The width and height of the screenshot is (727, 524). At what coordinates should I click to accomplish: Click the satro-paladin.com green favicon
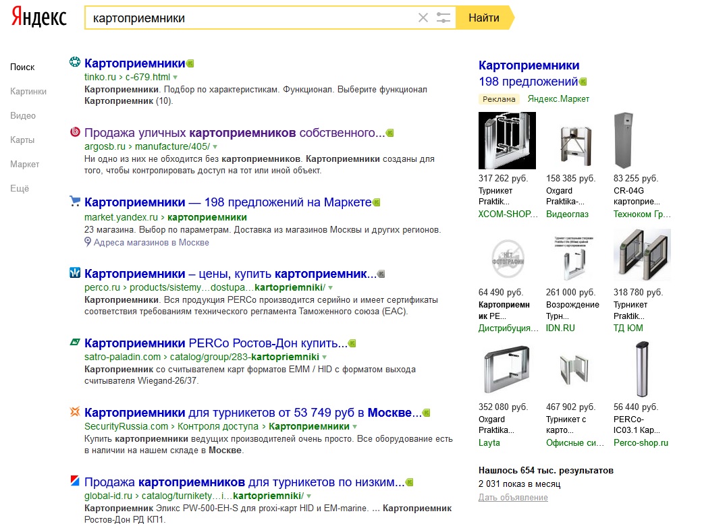pyautogui.click(x=75, y=342)
